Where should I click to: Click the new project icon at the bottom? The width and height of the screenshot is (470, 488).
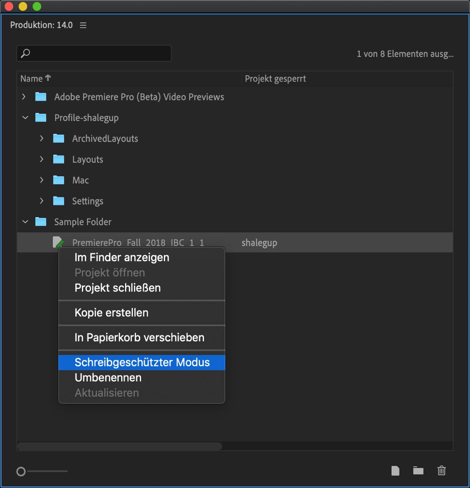pyautogui.click(x=395, y=470)
